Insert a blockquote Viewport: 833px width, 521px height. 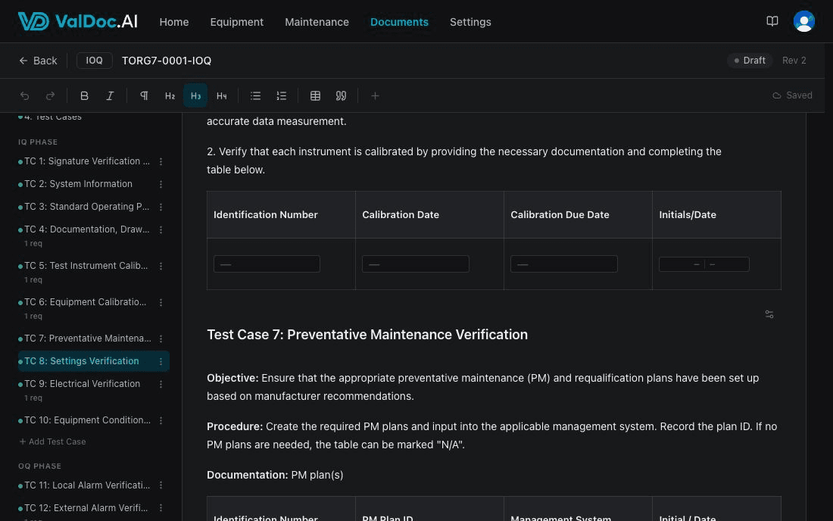pos(341,95)
